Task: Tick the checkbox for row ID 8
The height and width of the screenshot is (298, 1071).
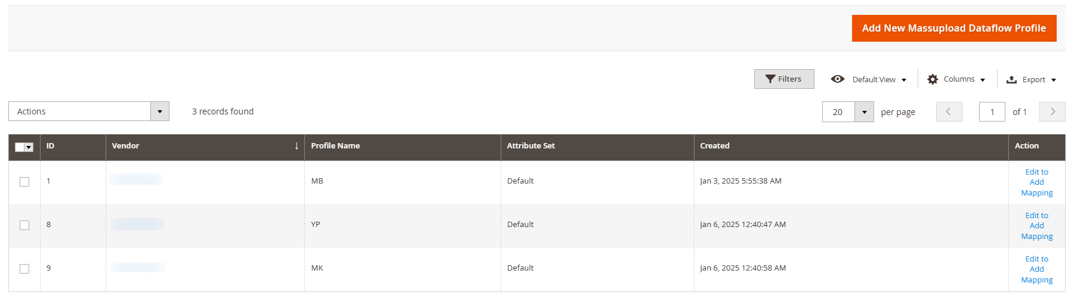Action: 24,225
